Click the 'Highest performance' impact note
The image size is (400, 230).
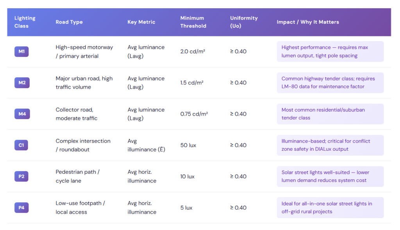click(x=330, y=52)
